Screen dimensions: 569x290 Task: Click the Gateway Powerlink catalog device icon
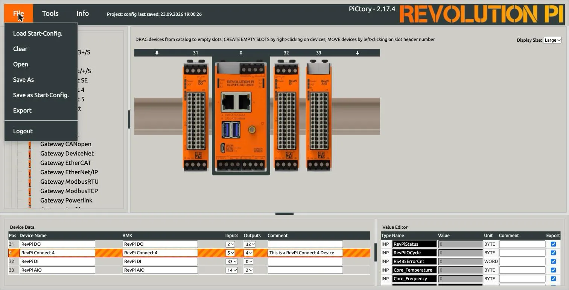click(30, 201)
